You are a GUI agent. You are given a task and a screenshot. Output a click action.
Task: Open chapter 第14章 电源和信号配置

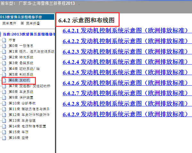27,126
